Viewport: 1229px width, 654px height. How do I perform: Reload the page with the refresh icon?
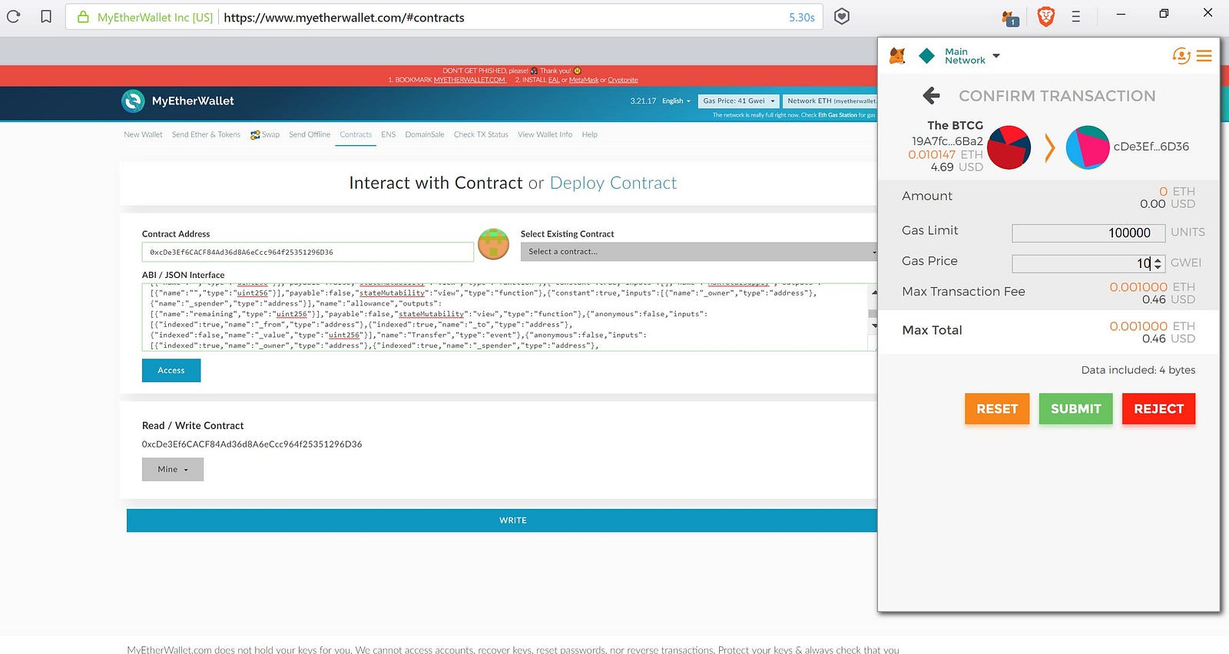click(x=13, y=16)
